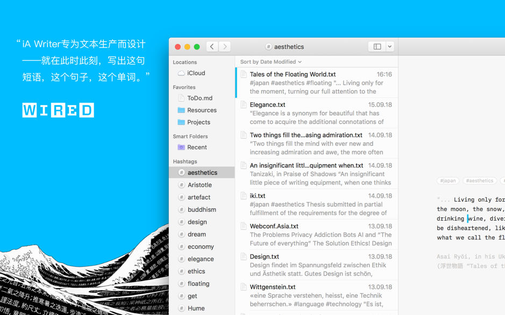Open the layout dropdown arrow
505x315 pixels.
[390, 47]
